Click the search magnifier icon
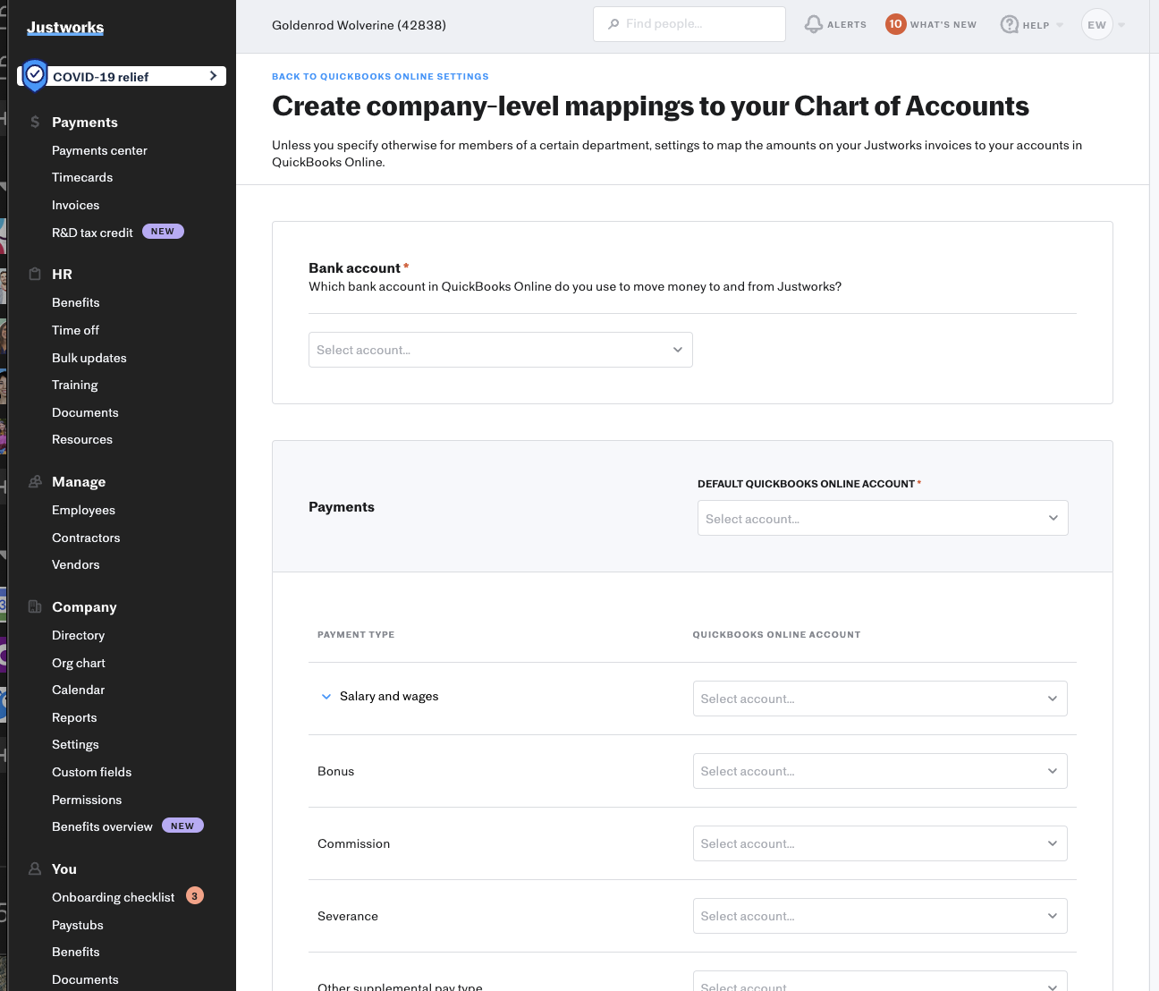Image resolution: width=1159 pixels, height=991 pixels. [x=613, y=24]
